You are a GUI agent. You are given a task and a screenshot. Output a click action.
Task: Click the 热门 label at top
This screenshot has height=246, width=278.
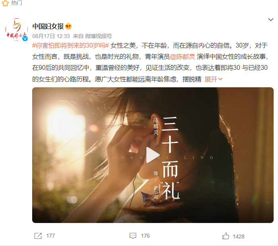click(x=17, y=3)
